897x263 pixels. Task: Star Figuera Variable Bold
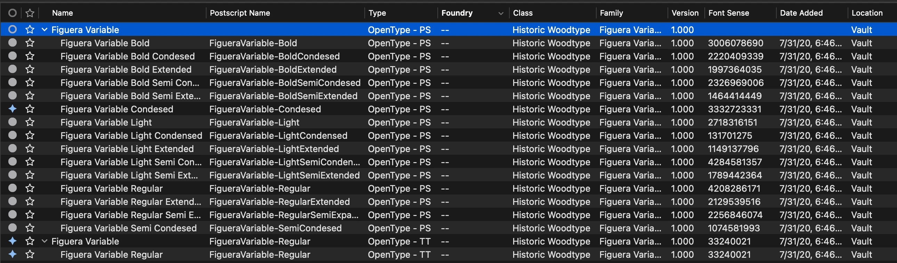[30, 43]
